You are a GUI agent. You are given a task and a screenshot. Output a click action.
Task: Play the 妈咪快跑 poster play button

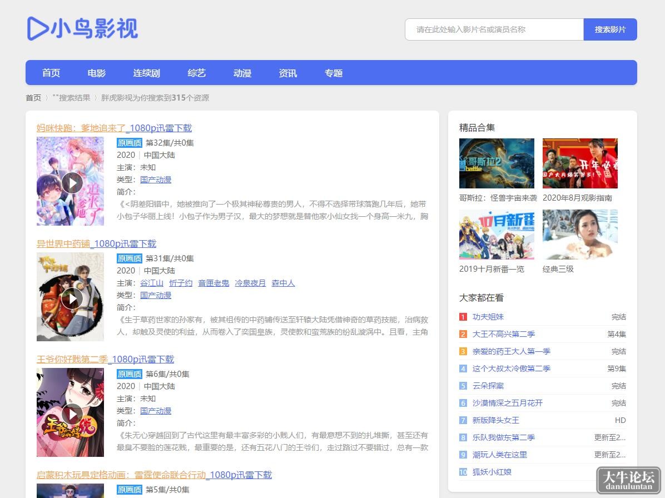72,183
